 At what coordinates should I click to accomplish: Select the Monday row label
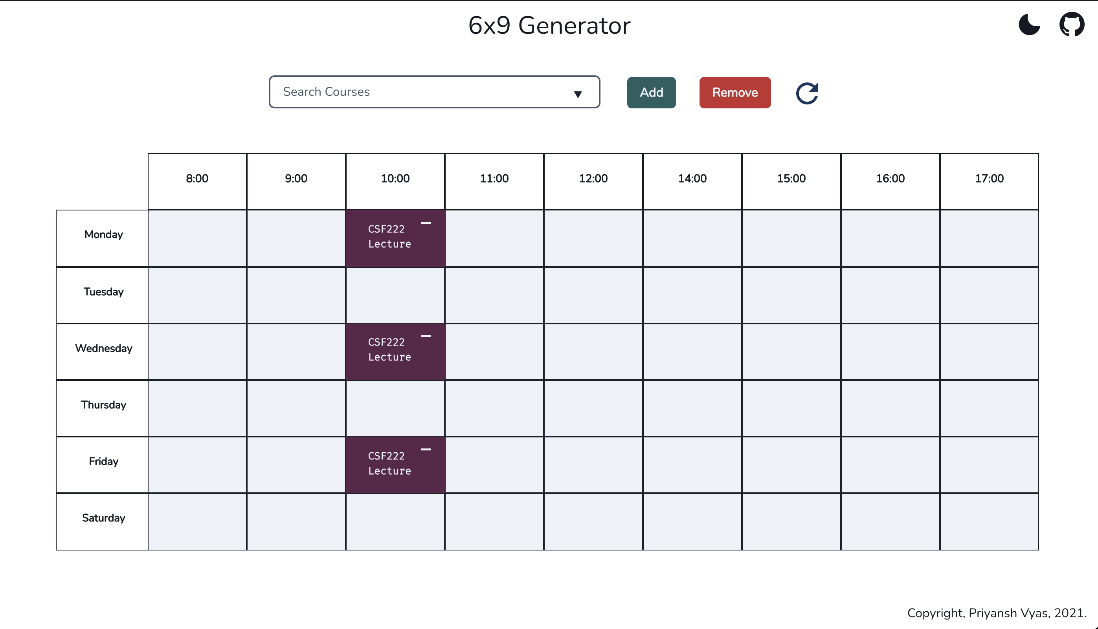click(103, 234)
